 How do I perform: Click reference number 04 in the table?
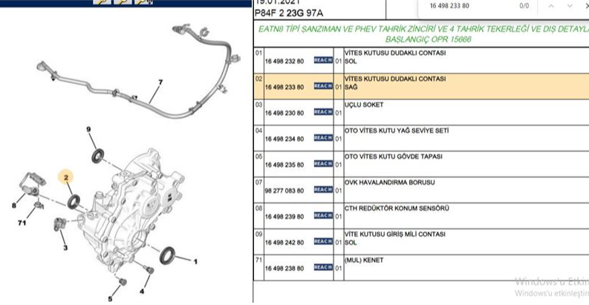[x=258, y=131]
